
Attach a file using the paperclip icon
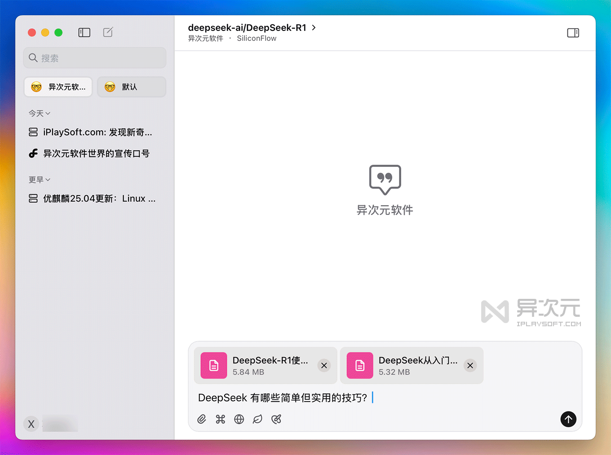201,419
